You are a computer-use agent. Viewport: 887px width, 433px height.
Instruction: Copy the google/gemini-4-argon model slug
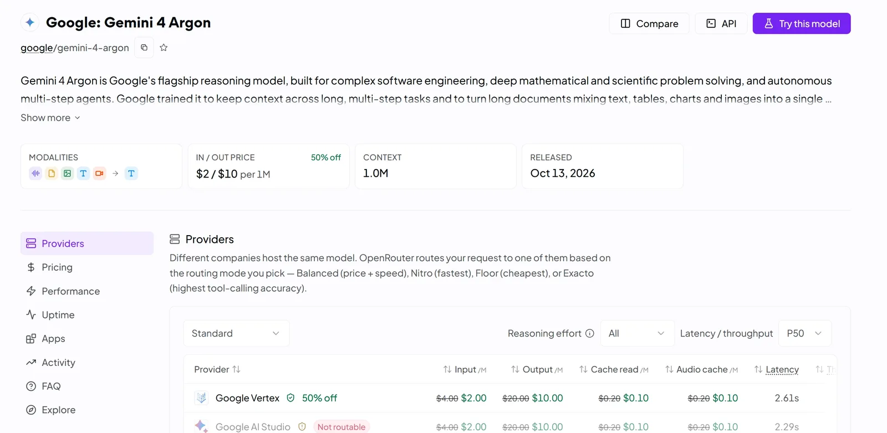pyautogui.click(x=144, y=48)
